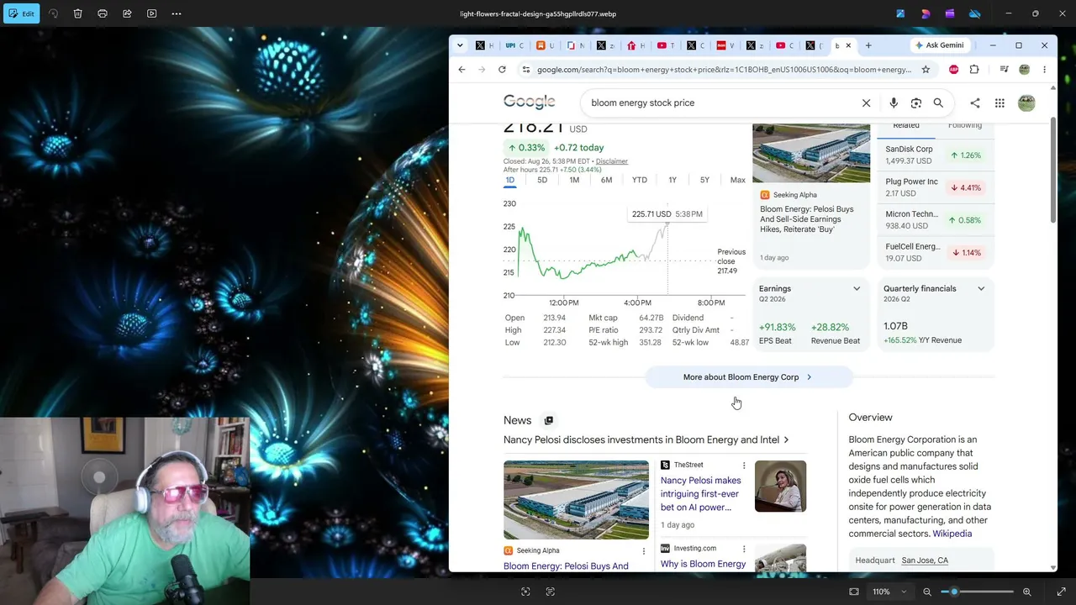Open Seeking Alpha Pelosi Buys article card

(811, 197)
